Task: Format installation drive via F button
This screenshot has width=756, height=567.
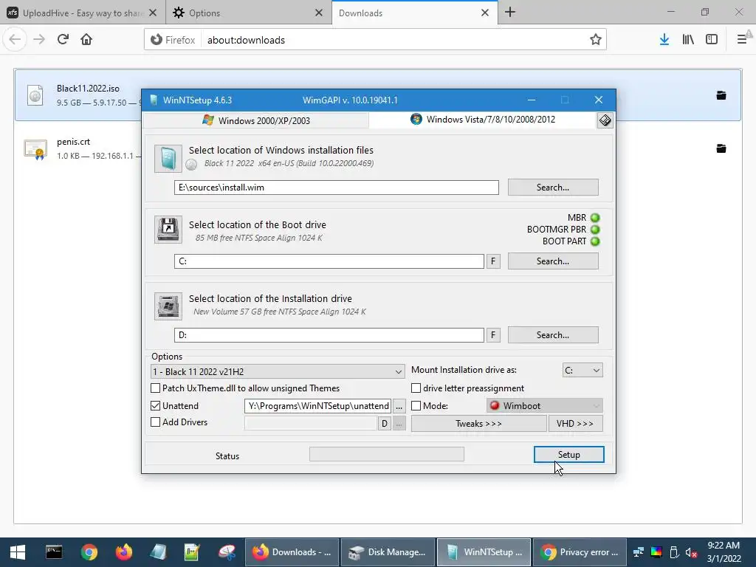Action: click(x=492, y=335)
